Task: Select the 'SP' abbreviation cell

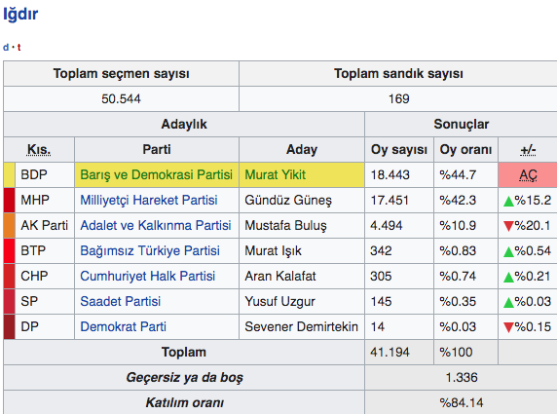Action: [x=45, y=301]
